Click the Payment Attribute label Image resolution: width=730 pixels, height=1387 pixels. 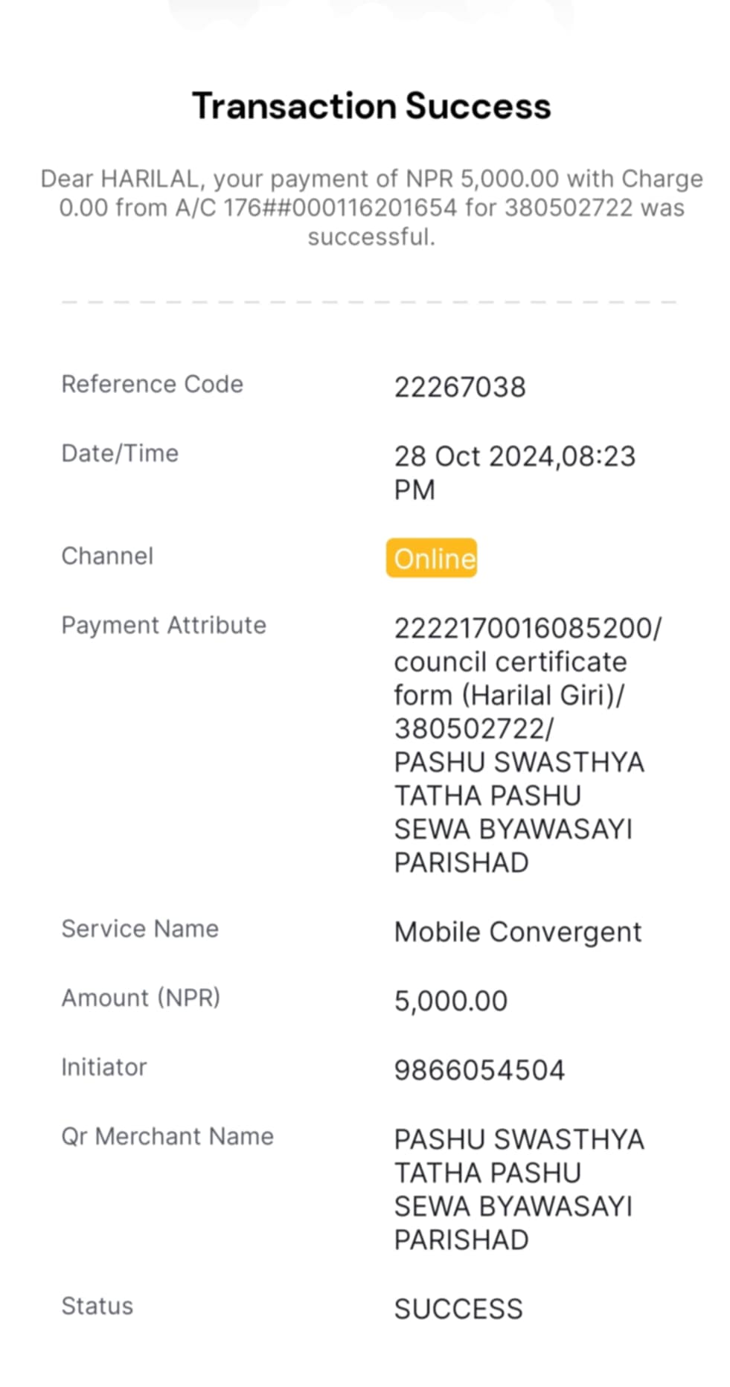(164, 625)
